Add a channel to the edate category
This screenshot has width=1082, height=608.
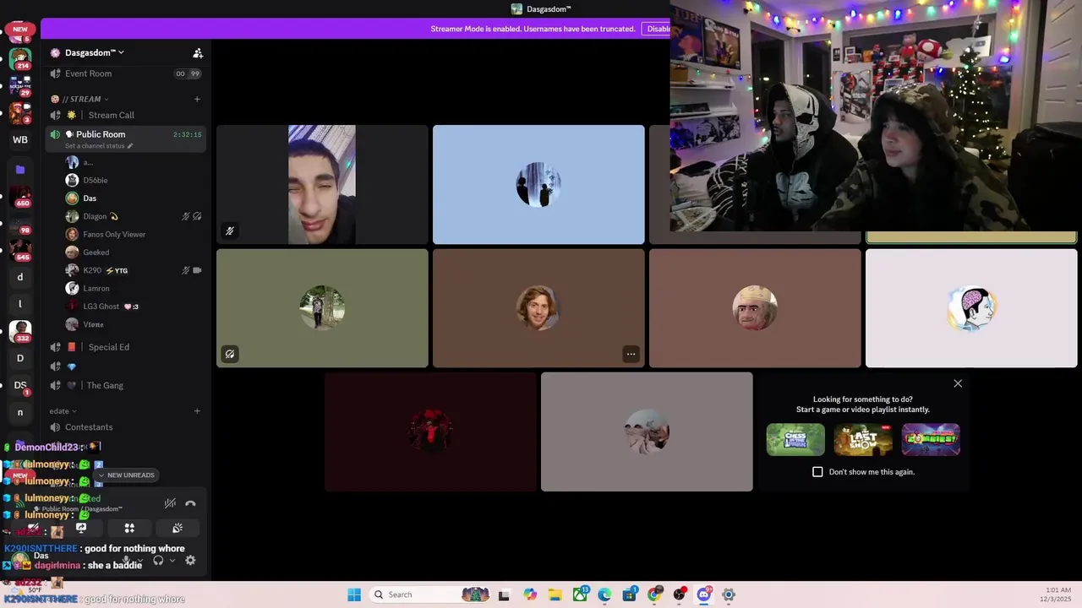pyautogui.click(x=197, y=411)
